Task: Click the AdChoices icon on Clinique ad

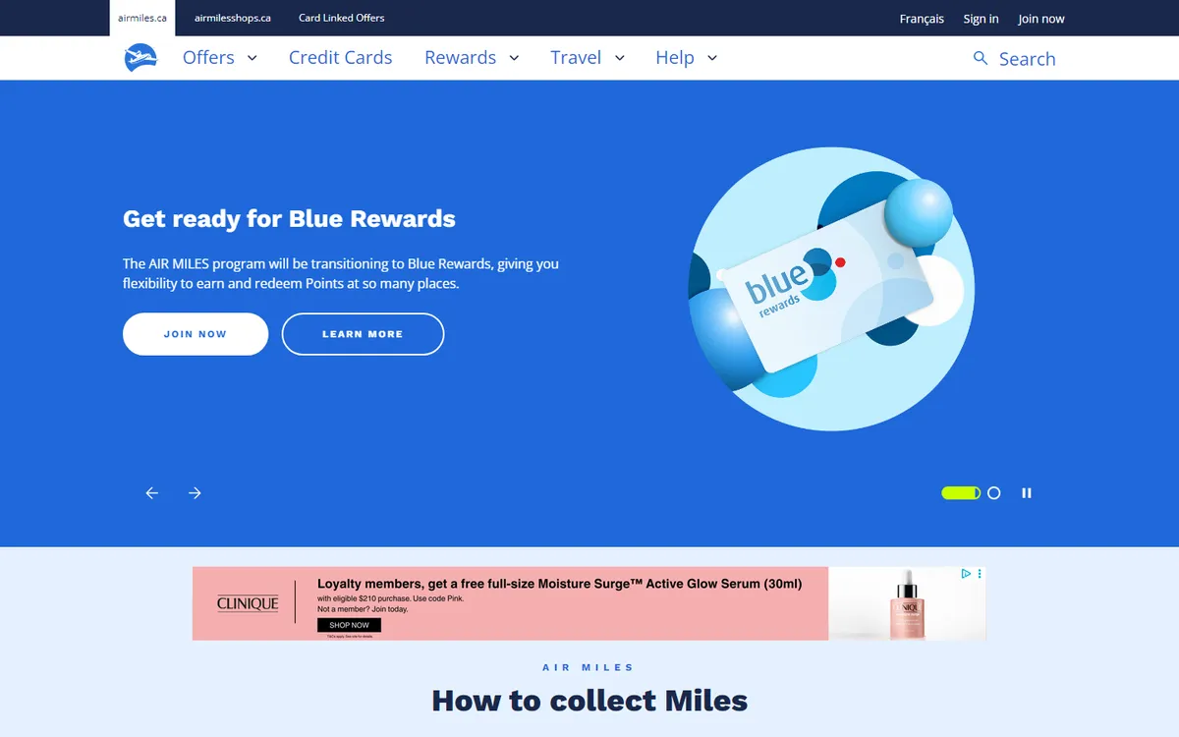Action: pos(967,574)
